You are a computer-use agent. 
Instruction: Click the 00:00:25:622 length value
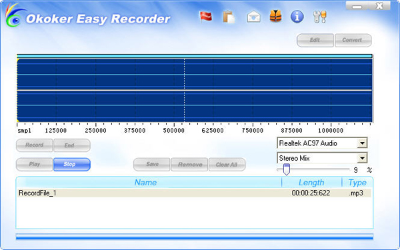point(311,193)
